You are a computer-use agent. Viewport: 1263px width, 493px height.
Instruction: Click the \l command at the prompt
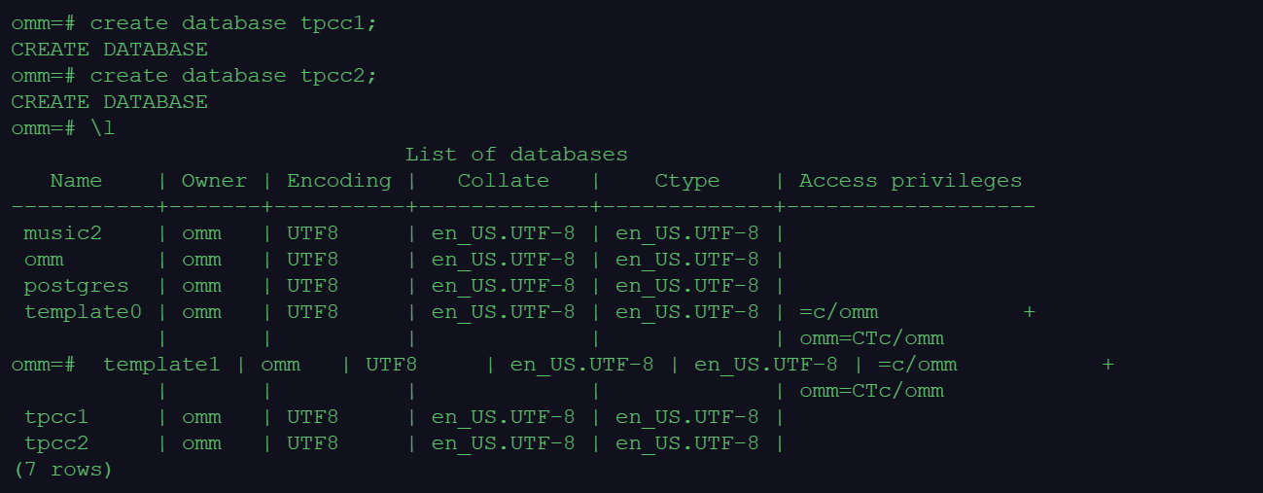coord(103,127)
